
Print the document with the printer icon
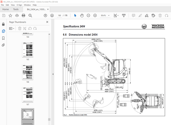[23, 16]
